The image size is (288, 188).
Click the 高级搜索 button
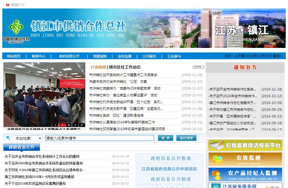[186, 138]
